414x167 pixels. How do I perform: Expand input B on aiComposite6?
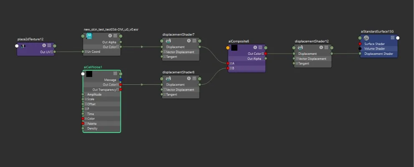click(231, 68)
